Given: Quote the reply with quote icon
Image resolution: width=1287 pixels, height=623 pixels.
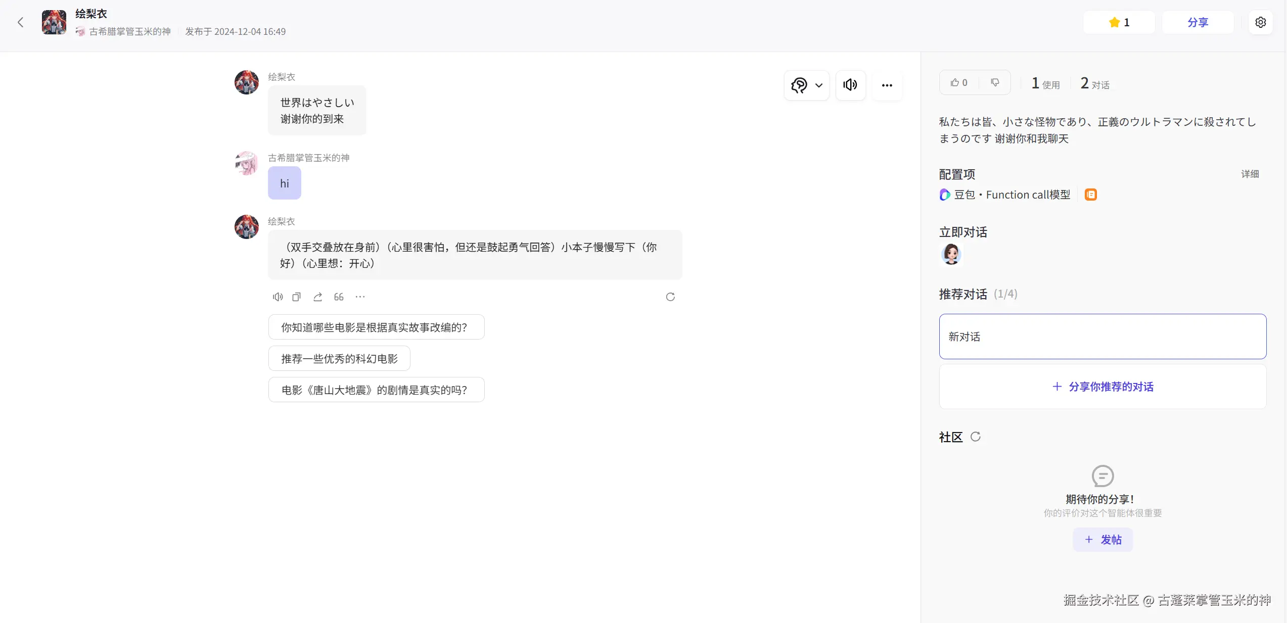Looking at the screenshot, I should (339, 297).
